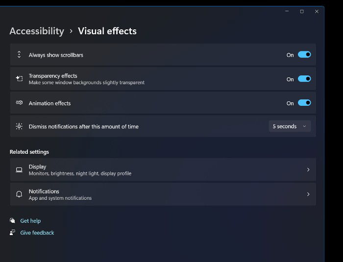Turn off Always show scrollbars toggle
343x262 pixels.
(304, 54)
